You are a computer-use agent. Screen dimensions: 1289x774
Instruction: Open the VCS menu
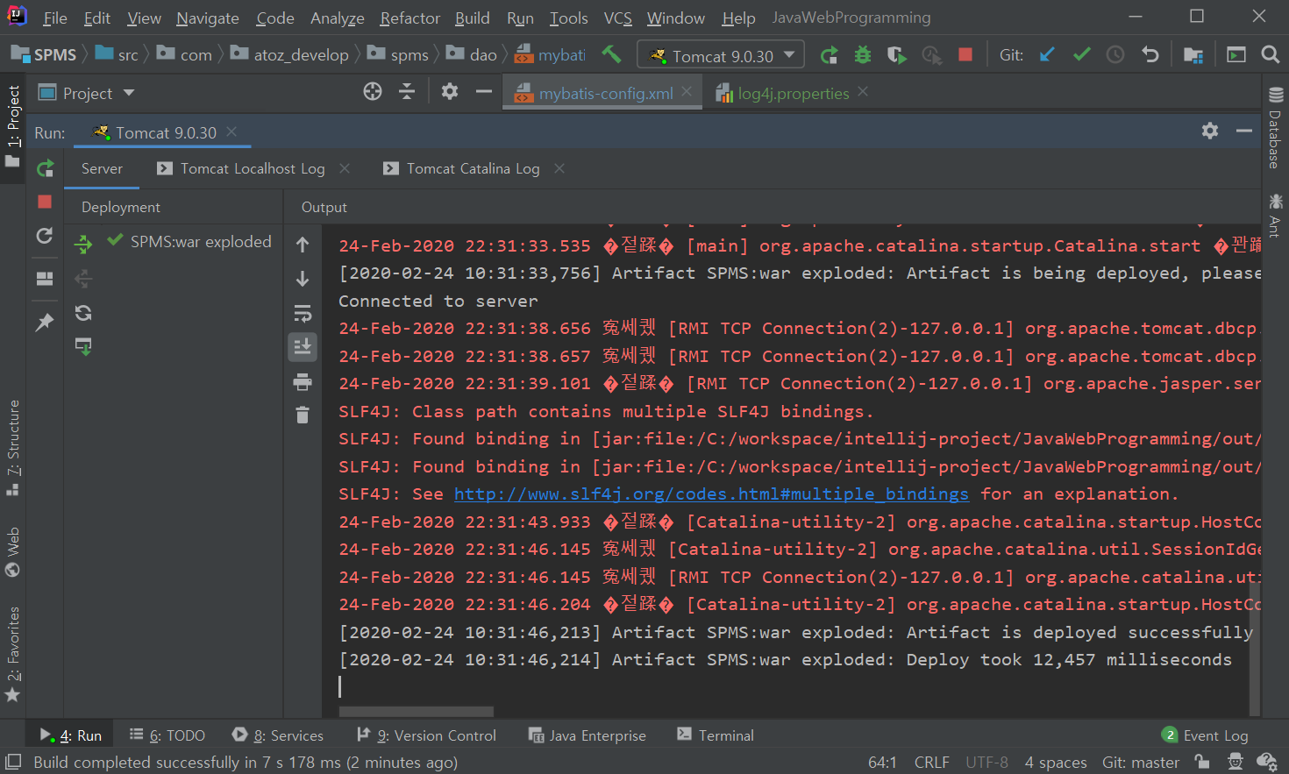(617, 18)
